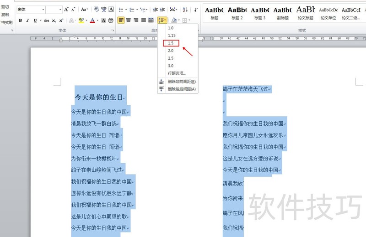Expand numbering library dropdown
This screenshot has height=237, width=366.
pos(137,10)
